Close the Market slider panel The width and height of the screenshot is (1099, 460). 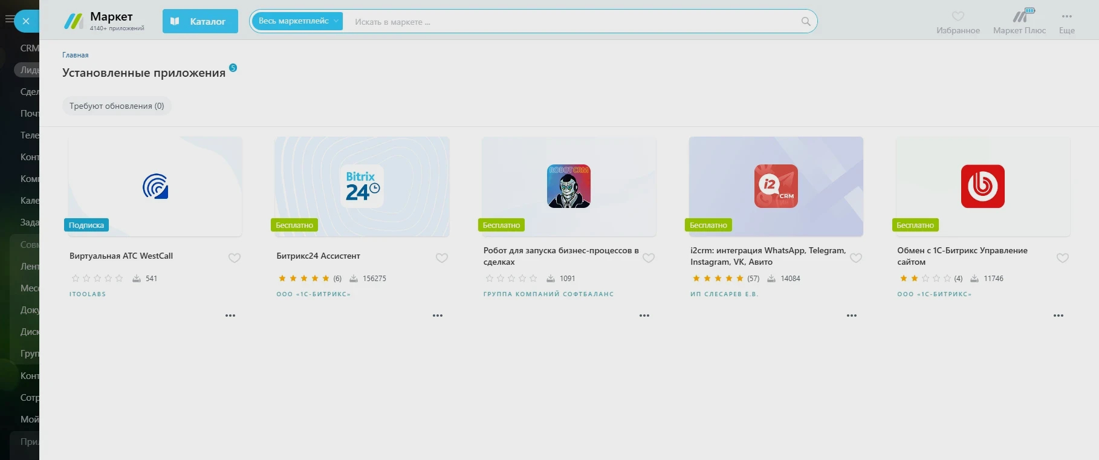click(x=26, y=21)
